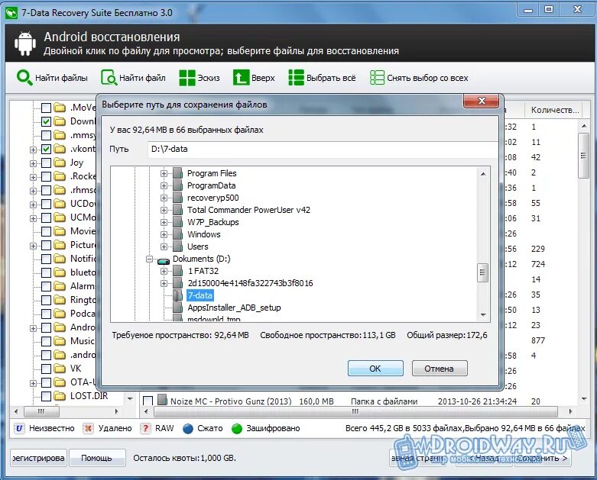Open the Помощь help button
The image size is (597, 480).
click(97, 458)
